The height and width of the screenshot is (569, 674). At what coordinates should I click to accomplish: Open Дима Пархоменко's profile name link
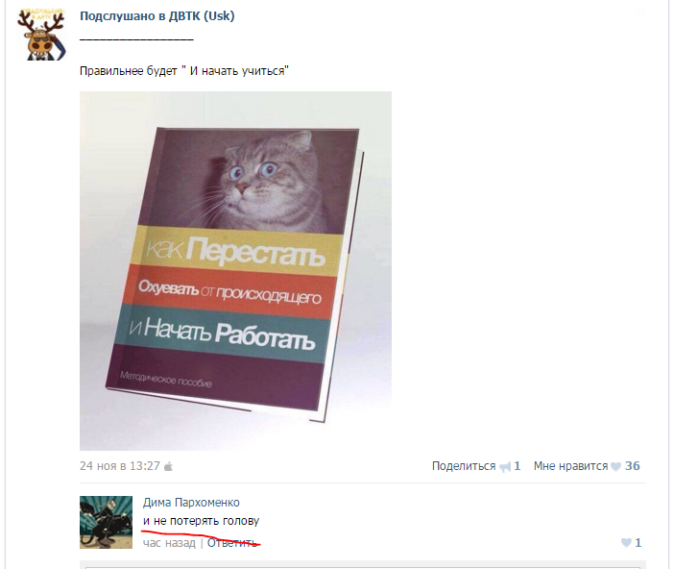(x=191, y=503)
